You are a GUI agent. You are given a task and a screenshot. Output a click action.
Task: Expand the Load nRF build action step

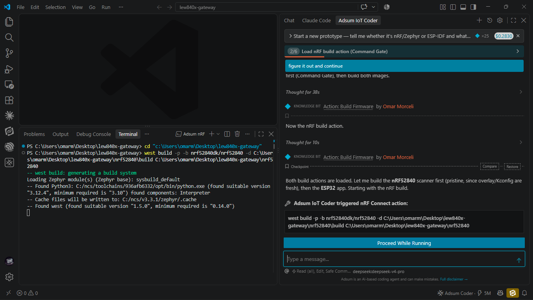404,51
